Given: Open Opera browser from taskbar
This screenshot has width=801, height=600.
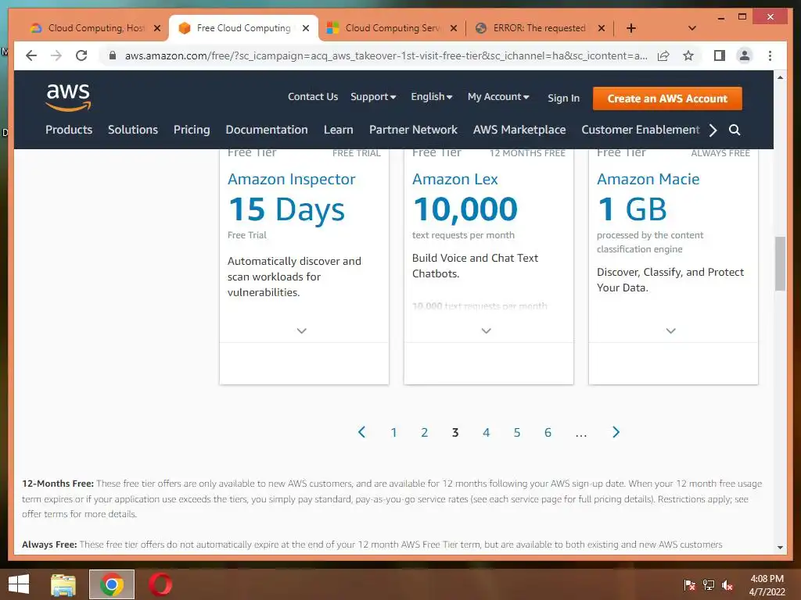Looking at the screenshot, I should tap(160, 584).
